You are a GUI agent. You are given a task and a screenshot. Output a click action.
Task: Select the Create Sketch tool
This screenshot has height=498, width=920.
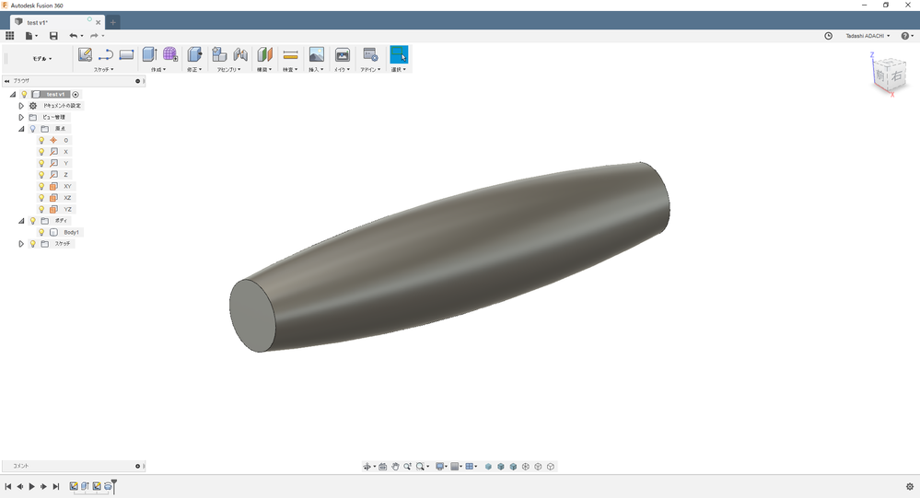tap(85, 55)
